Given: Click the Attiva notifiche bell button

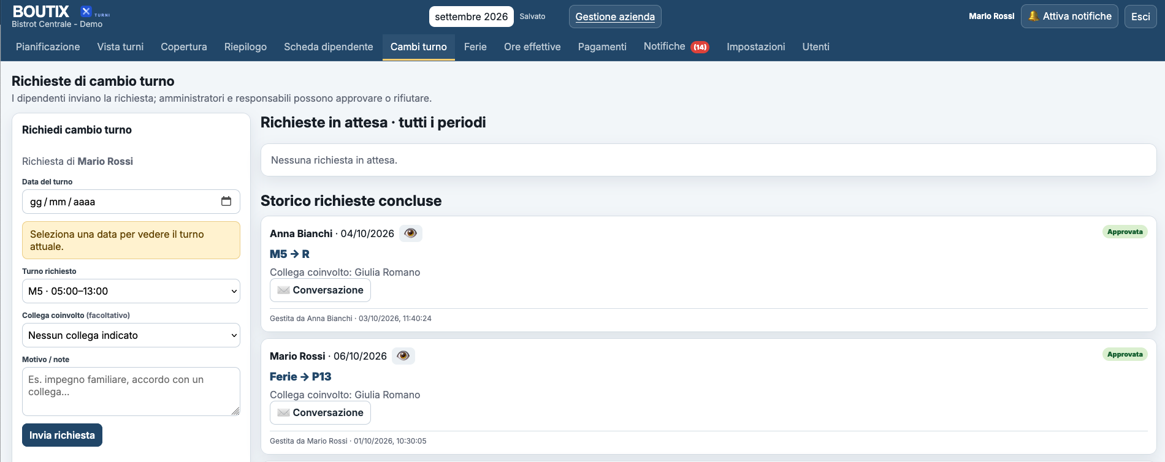Looking at the screenshot, I should [1069, 17].
